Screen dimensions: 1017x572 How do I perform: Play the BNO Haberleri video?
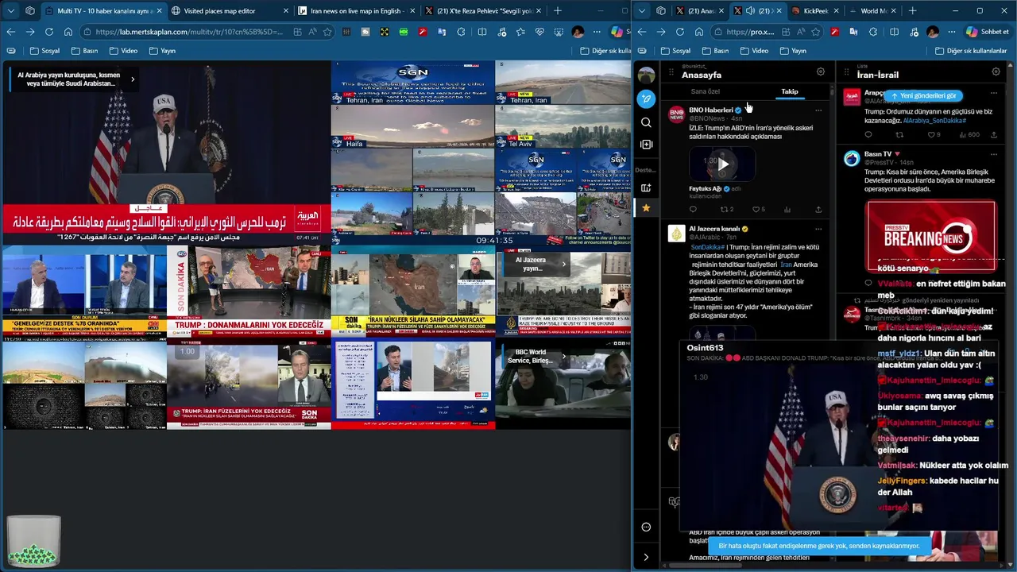click(x=723, y=164)
